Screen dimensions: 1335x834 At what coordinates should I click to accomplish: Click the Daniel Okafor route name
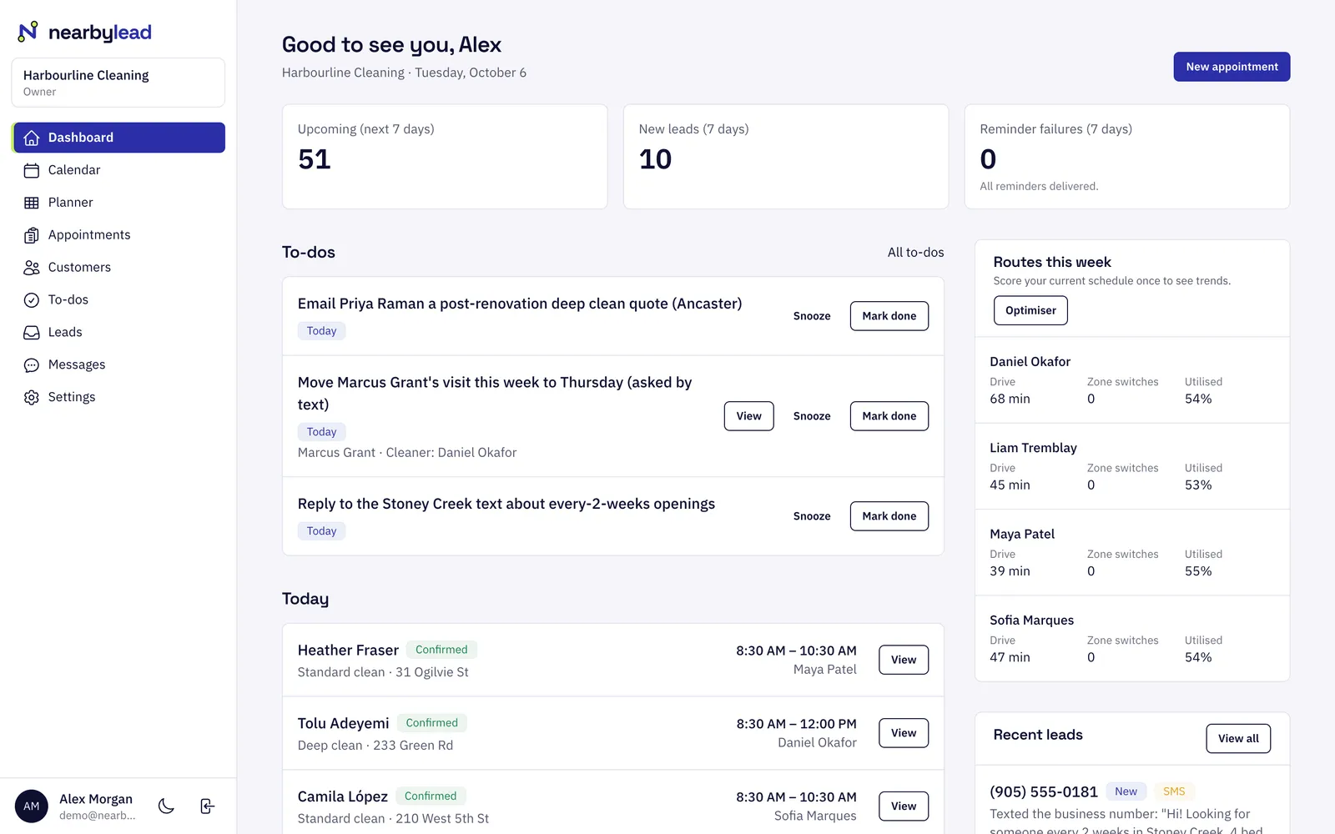point(1030,361)
